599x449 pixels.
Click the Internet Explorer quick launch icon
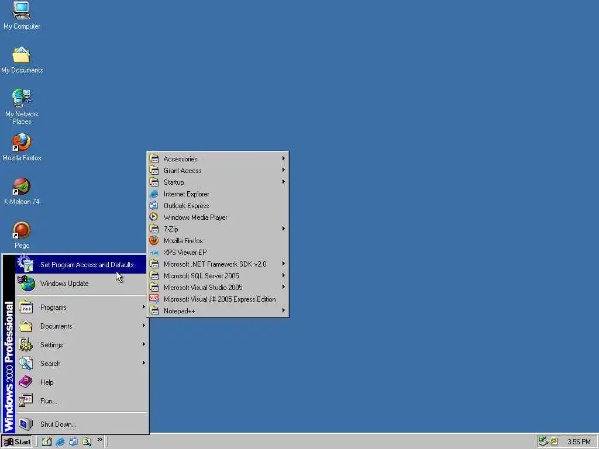point(60,441)
